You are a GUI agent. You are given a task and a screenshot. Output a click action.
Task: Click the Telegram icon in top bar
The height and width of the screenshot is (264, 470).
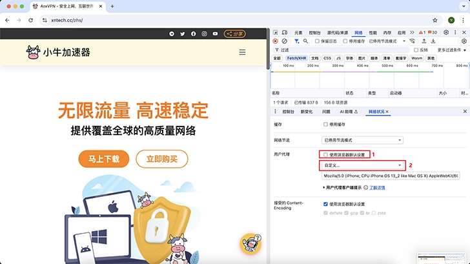click(x=172, y=34)
